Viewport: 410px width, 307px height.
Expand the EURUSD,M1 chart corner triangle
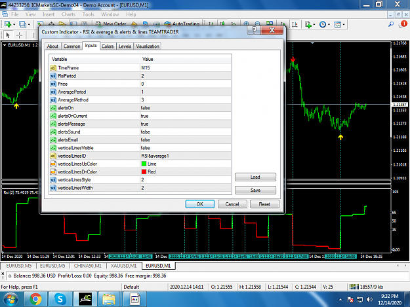click(x=5, y=45)
